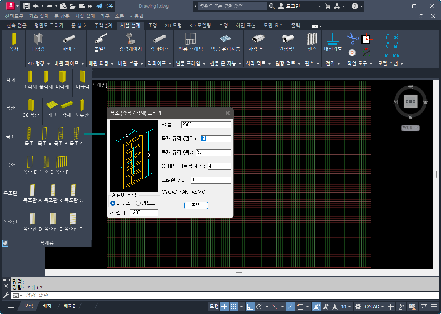Select the 마우스 radio button

point(113,203)
